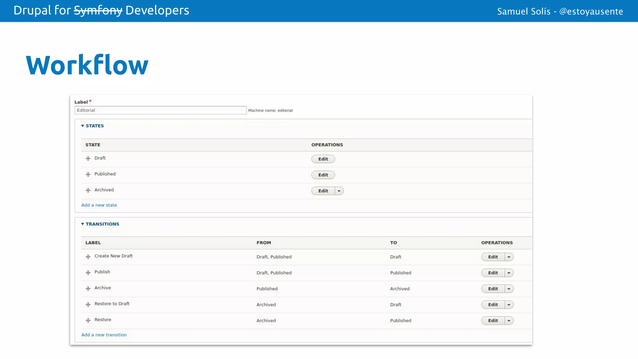Edit the Restore to Draft transition
Image resolution: width=638 pixels, height=359 pixels.
pyautogui.click(x=493, y=305)
